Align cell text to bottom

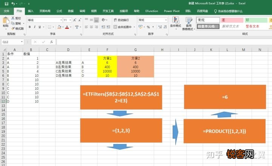(96, 20)
